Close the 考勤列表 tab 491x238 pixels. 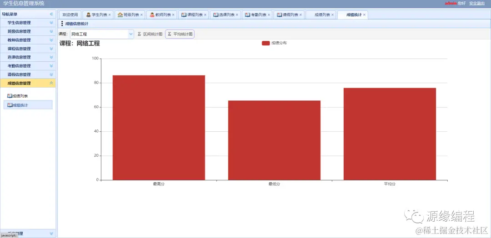click(269, 15)
